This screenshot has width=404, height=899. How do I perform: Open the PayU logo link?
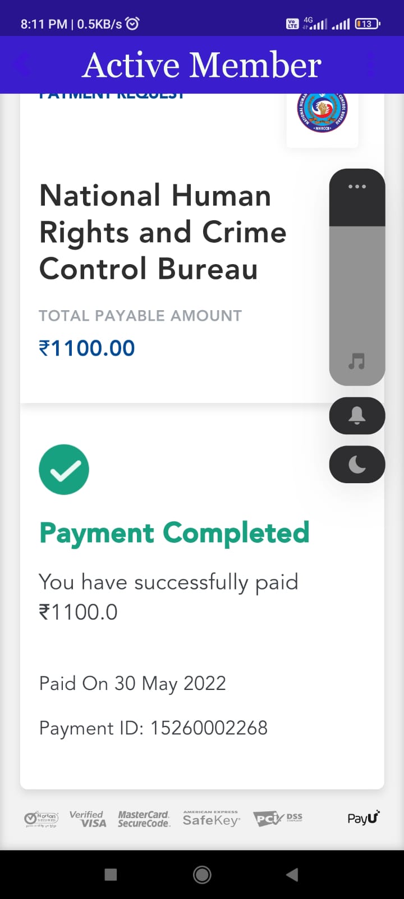(x=364, y=818)
